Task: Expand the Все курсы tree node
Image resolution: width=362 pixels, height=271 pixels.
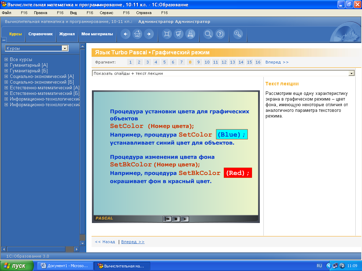Action: [6, 59]
